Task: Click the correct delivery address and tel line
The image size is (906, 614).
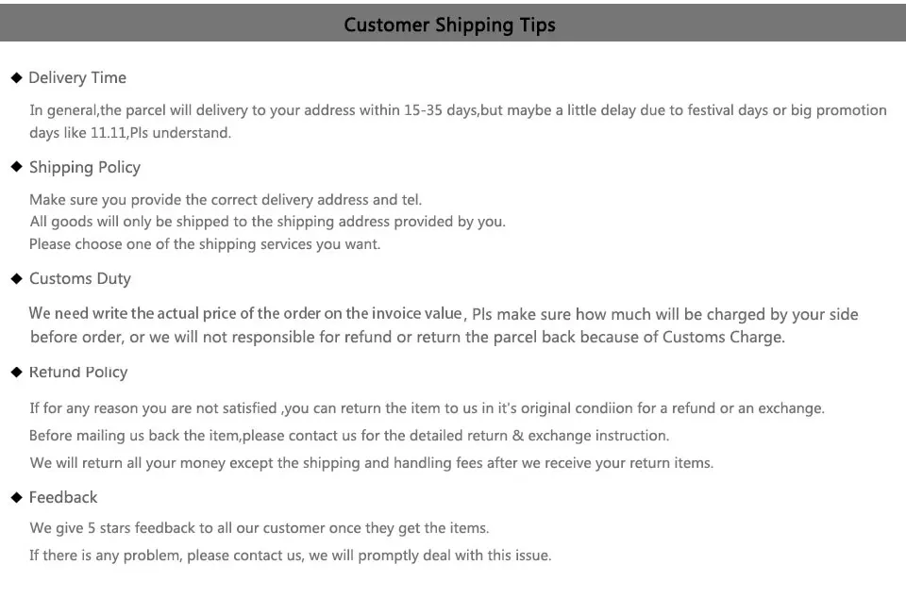Action: tap(226, 200)
